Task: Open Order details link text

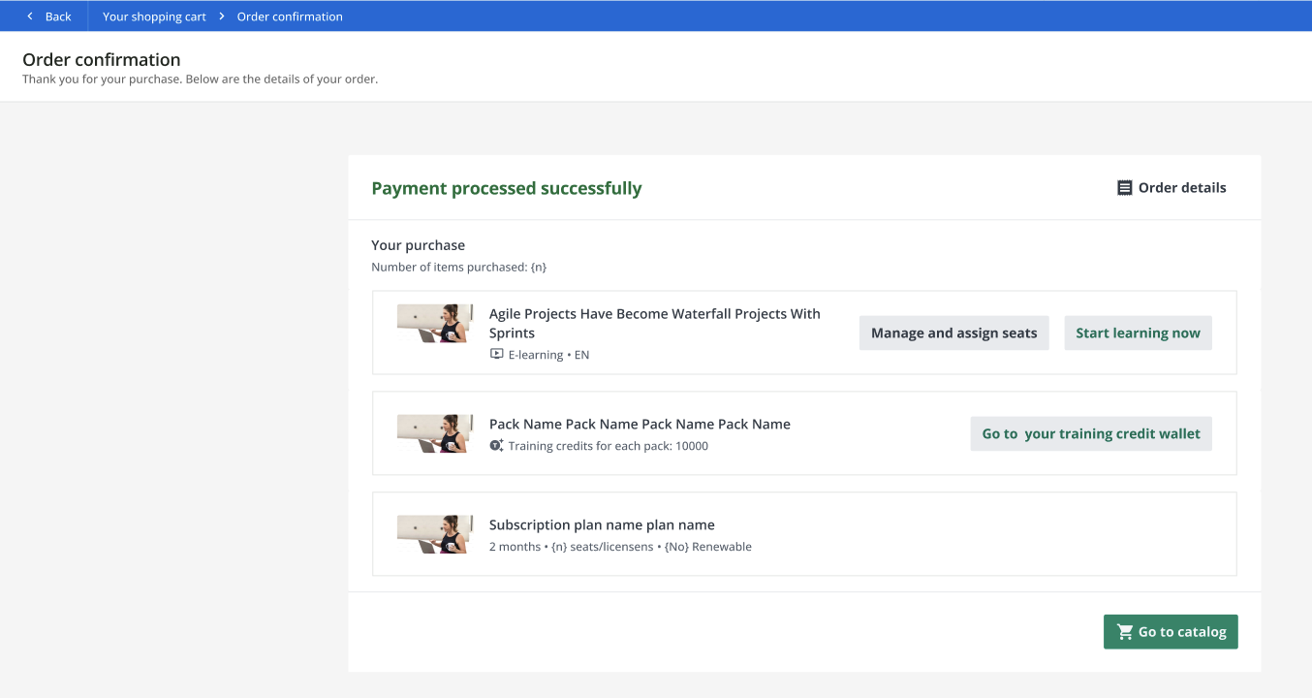Action: tap(1181, 188)
